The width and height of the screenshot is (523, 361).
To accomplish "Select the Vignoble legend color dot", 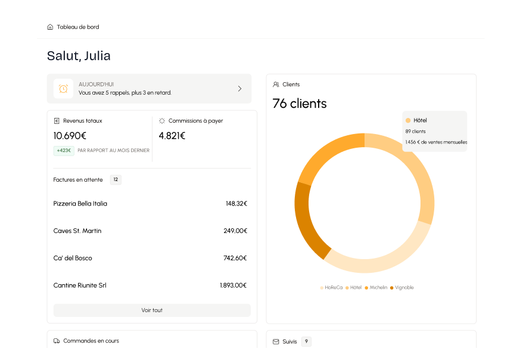I will point(392,288).
